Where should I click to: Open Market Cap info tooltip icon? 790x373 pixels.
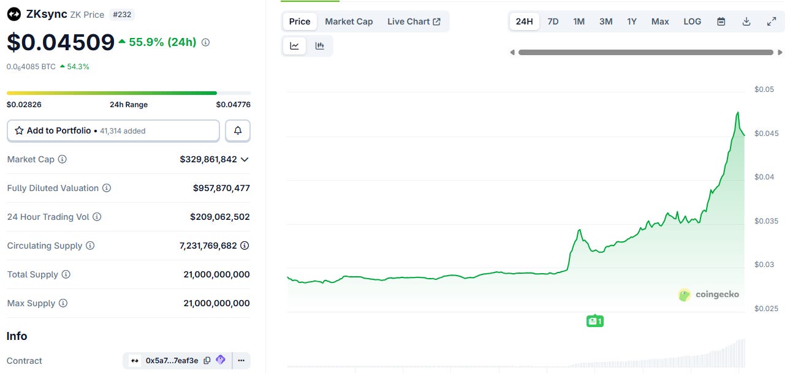click(62, 159)
